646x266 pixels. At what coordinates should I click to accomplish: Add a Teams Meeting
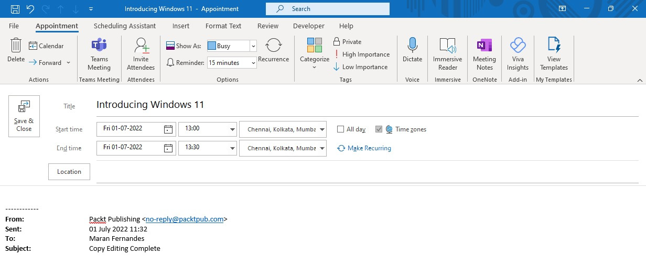99,54
